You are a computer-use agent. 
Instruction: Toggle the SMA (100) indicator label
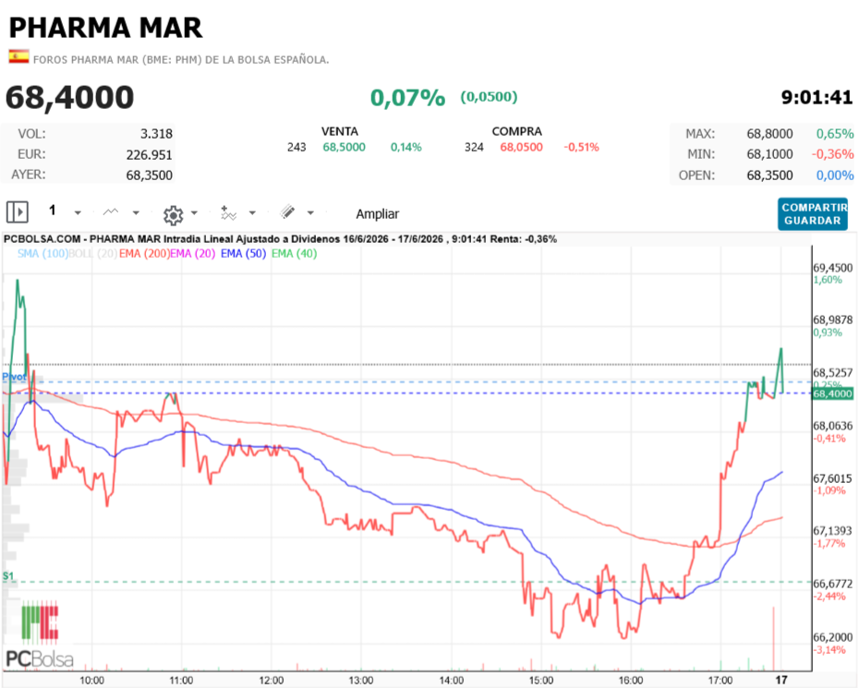(x=42, y=253)
